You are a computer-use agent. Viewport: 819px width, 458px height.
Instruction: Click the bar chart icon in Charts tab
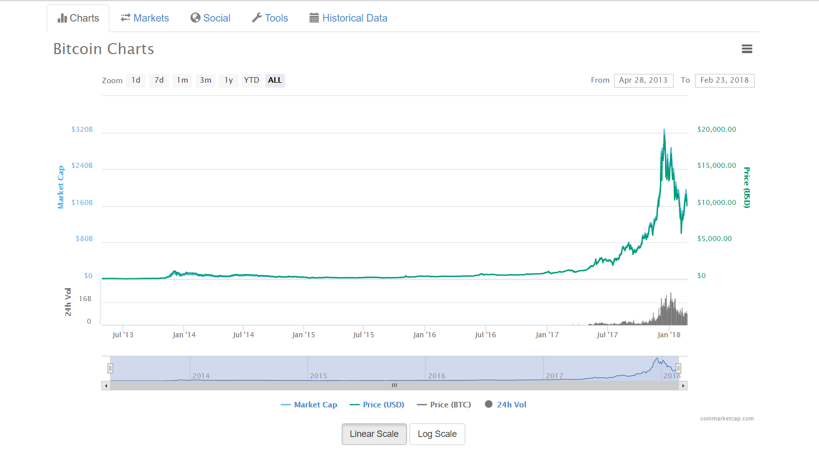click(62, 18)
